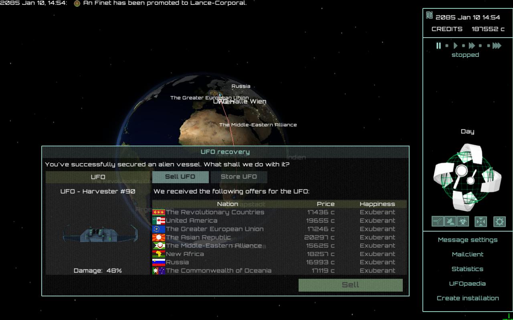Viewport: 513px width, 320px height.
Task: Click the Greater European Union flag
Action: (159, 229)
